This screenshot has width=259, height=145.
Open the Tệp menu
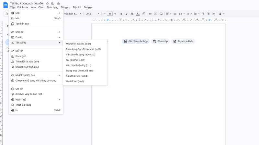click(x=12, y=7)
